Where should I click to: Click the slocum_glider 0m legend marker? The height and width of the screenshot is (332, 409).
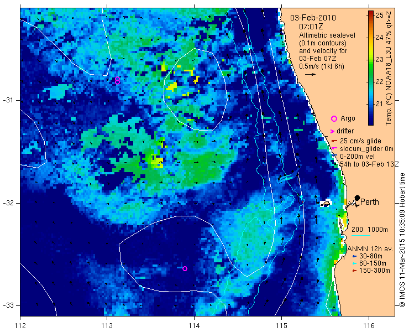tap(333, 149)
